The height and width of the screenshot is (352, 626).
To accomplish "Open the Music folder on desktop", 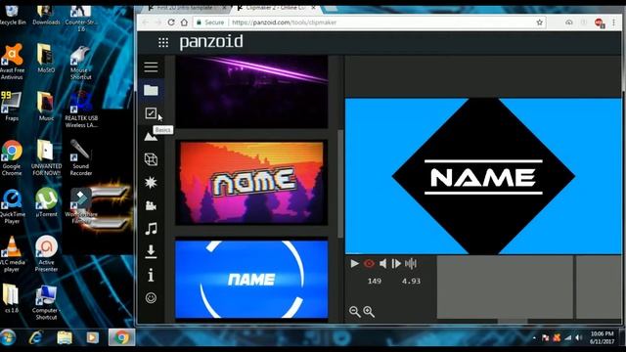I will [x=46, y=107].
